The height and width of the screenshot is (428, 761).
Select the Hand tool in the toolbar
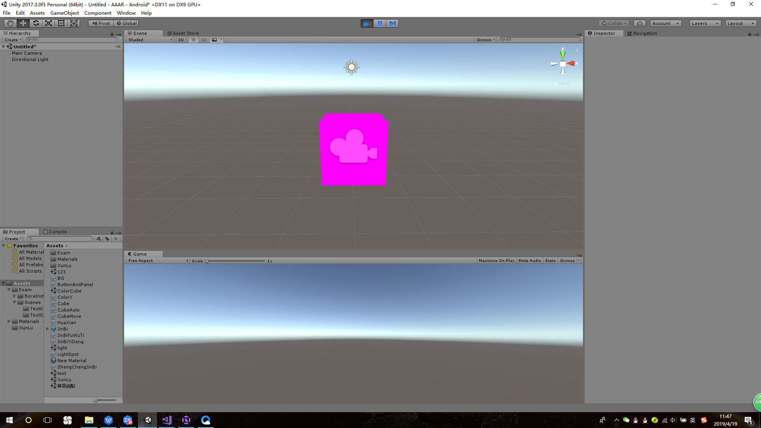click(10, 23)
